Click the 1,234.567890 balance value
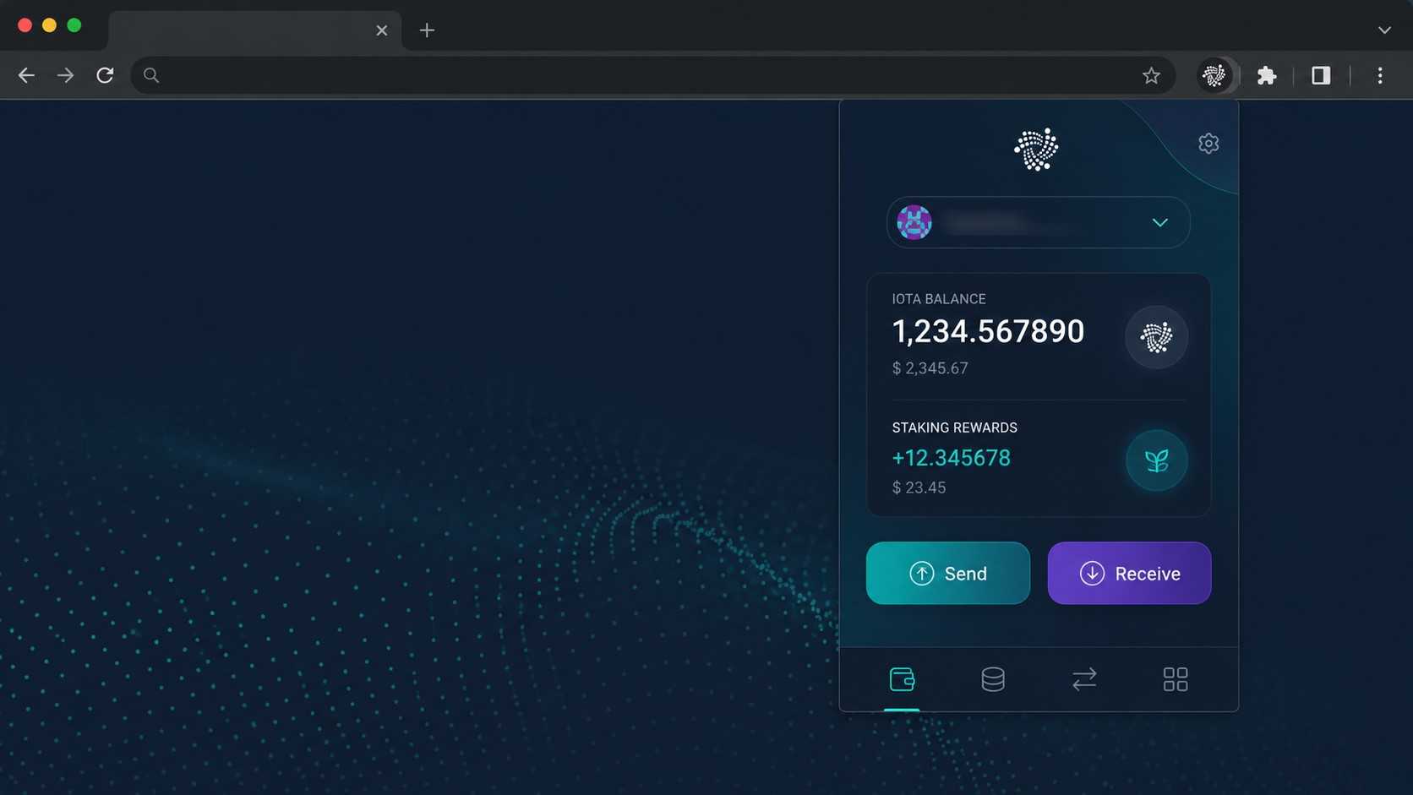Viewport: 1413px width, 795px height. [988, 332]
